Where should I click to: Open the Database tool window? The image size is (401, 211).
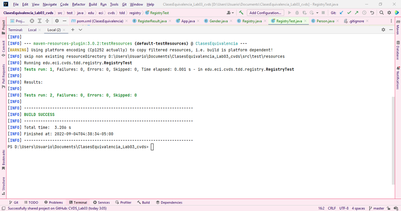click(398, 50)
